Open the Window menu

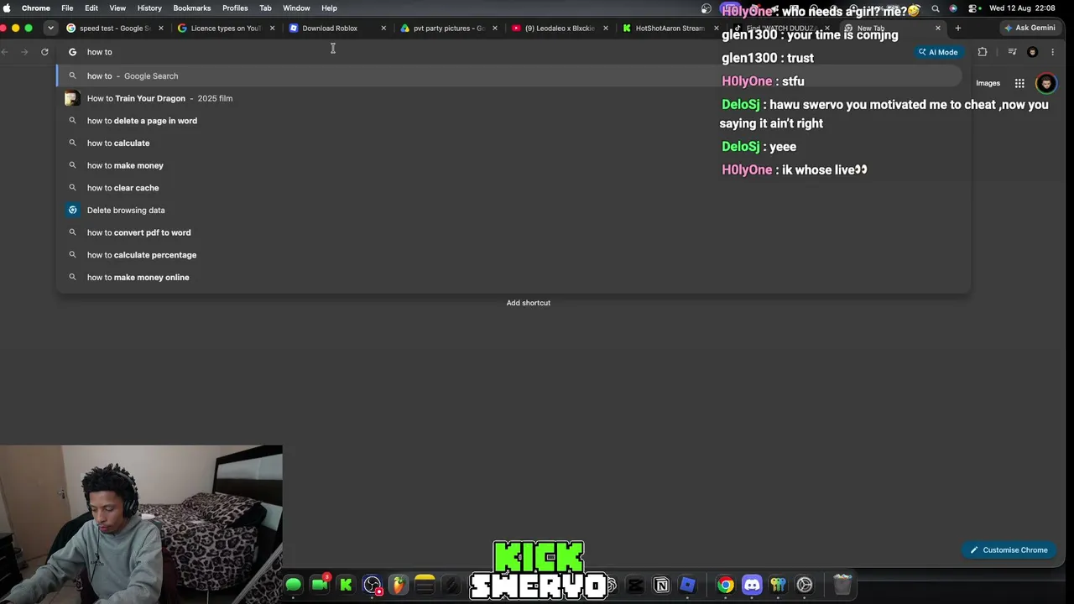(x=296, y=8)
